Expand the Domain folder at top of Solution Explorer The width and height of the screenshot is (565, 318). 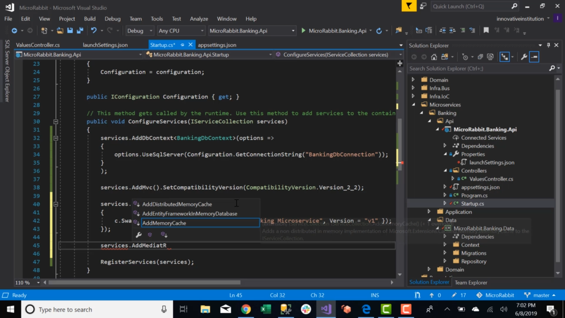coord(413,80)
